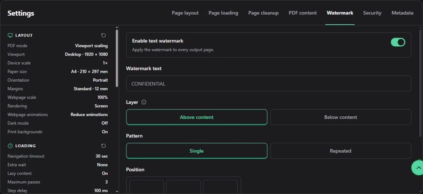Click the sidebar scrollbar thumb
The image size is (423, 194).
click(117, 58)
